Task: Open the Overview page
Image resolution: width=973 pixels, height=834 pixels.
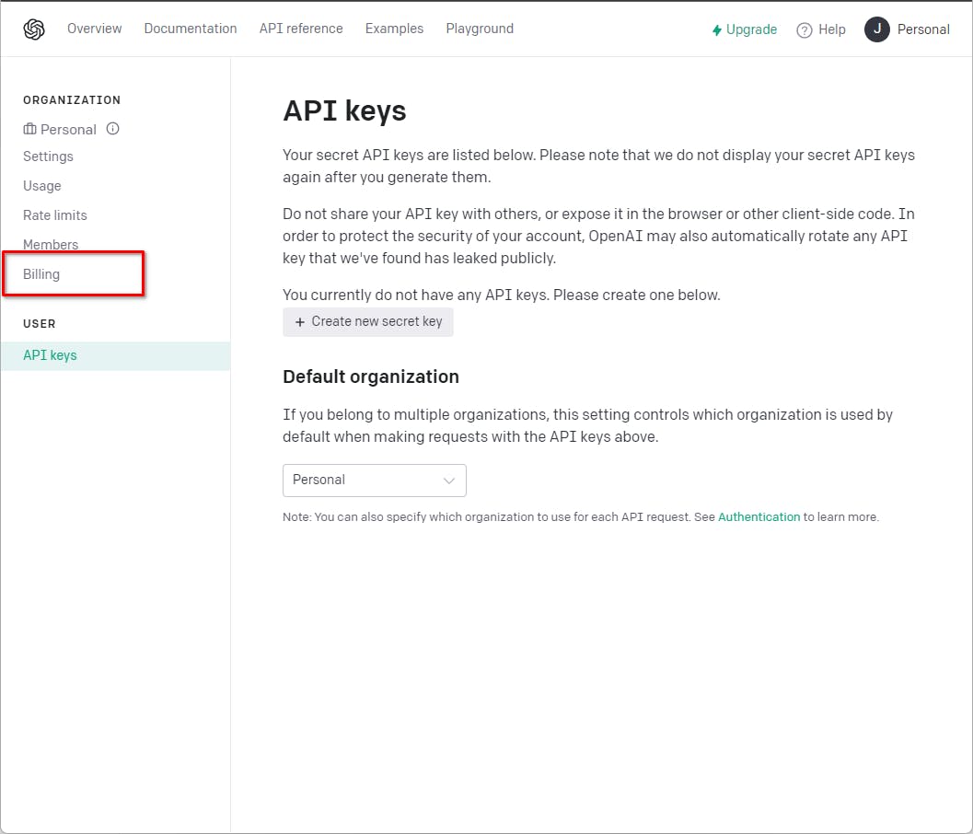Action: (94, 29)
